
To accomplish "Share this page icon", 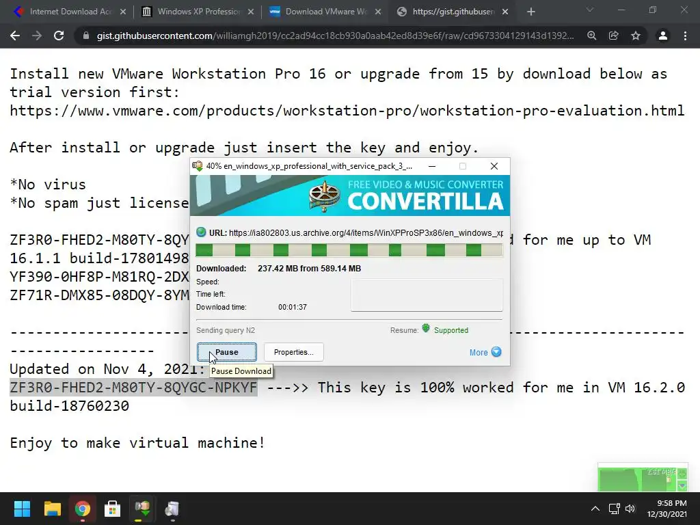I will point(614,36).
